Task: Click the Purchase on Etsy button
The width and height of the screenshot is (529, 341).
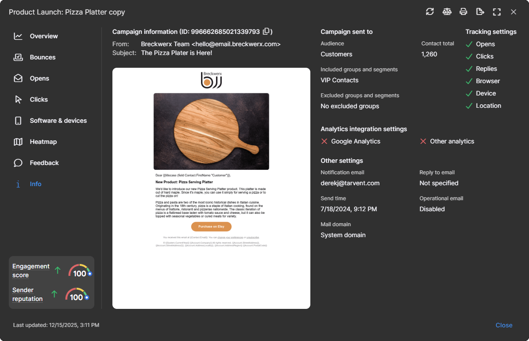Action: (211, 227)
